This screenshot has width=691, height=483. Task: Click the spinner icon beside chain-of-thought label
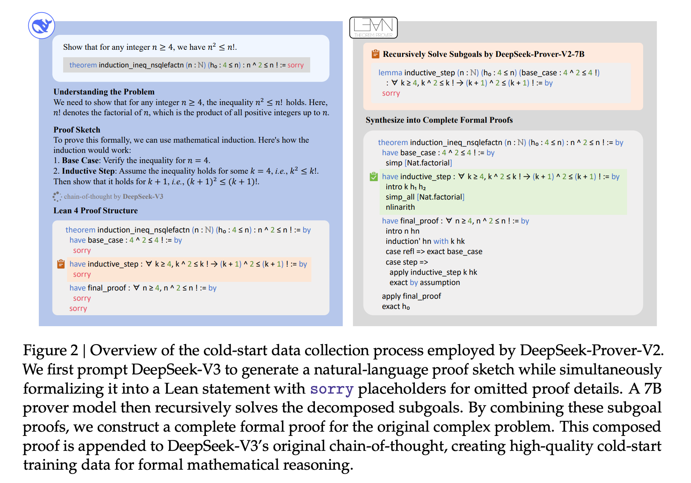(x=57, y=196)
